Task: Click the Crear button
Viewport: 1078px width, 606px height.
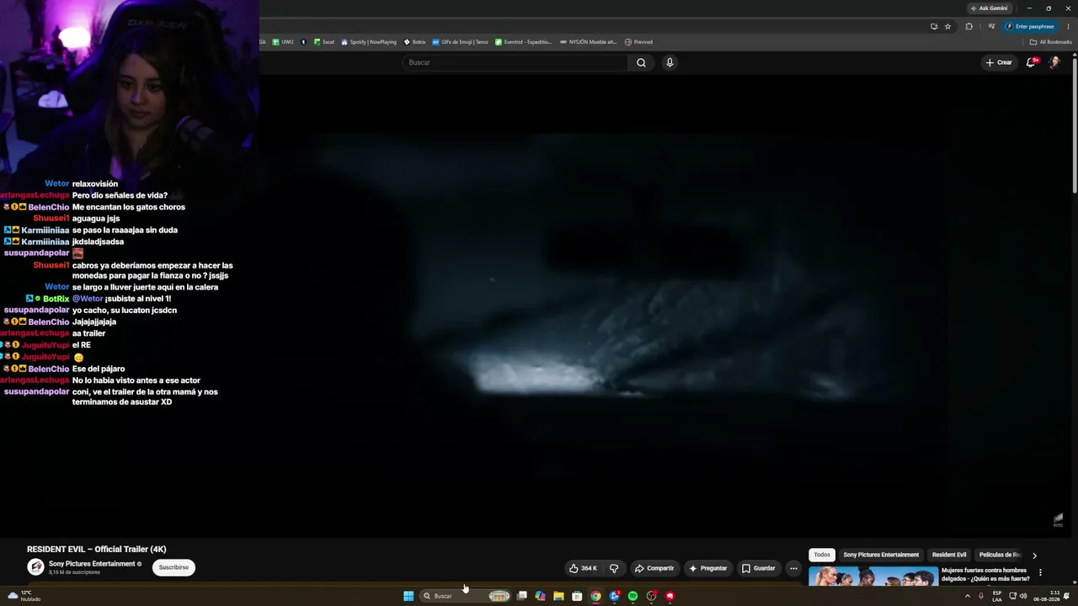Action: pos(999,62)
